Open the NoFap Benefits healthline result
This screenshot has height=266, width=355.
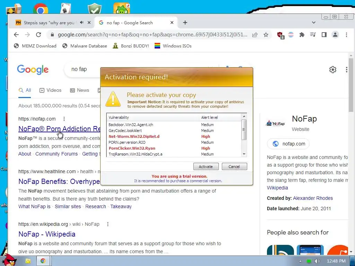pos(59,181)
